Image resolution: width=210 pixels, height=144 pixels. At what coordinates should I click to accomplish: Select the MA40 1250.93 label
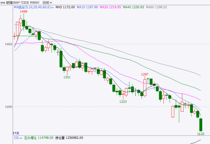[x=134, y=7]
